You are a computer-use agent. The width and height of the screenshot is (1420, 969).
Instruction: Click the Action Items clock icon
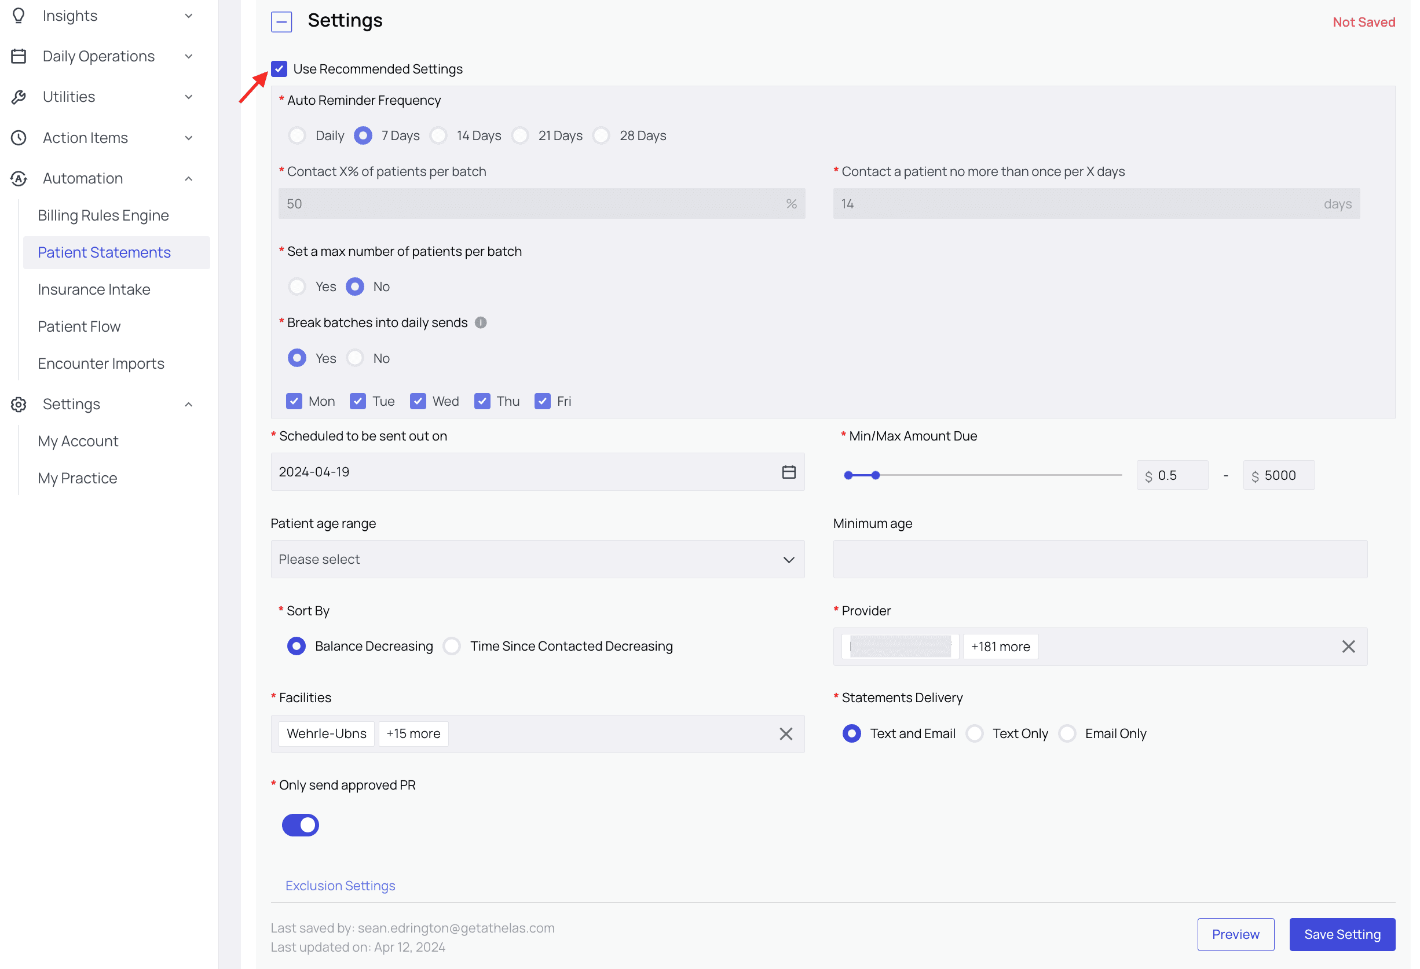(x=19, y=137)
